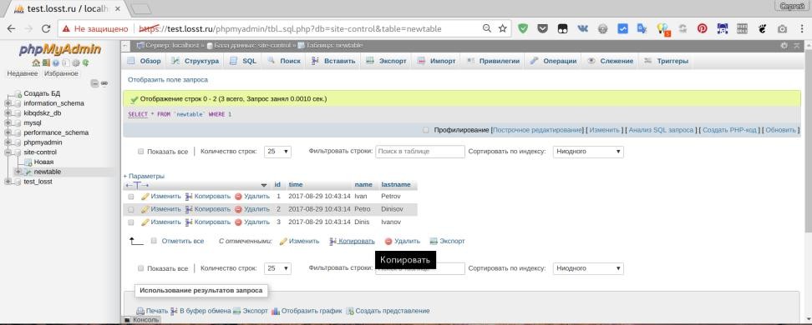The height and width of the screenshot is (325, 812).
Task: Collapse the site-control database node
Action: tap(8, 152)
